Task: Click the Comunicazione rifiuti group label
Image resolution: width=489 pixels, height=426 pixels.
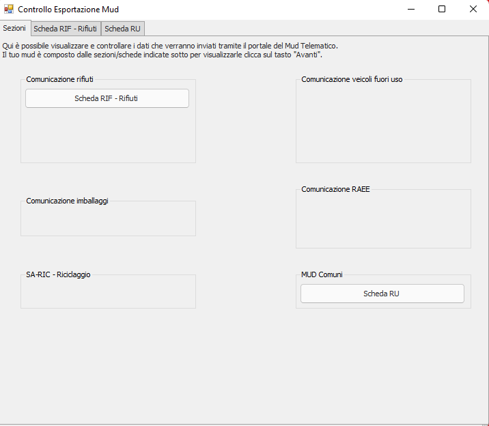Action: [x=59, y=79]
